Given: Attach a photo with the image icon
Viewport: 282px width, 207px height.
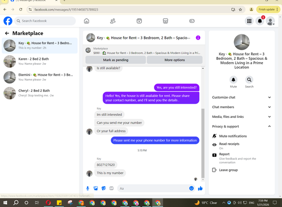Looking at the screenshot, I should point(96,188).
